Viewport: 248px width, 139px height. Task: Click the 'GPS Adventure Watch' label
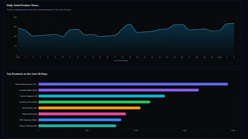[28, 120]
